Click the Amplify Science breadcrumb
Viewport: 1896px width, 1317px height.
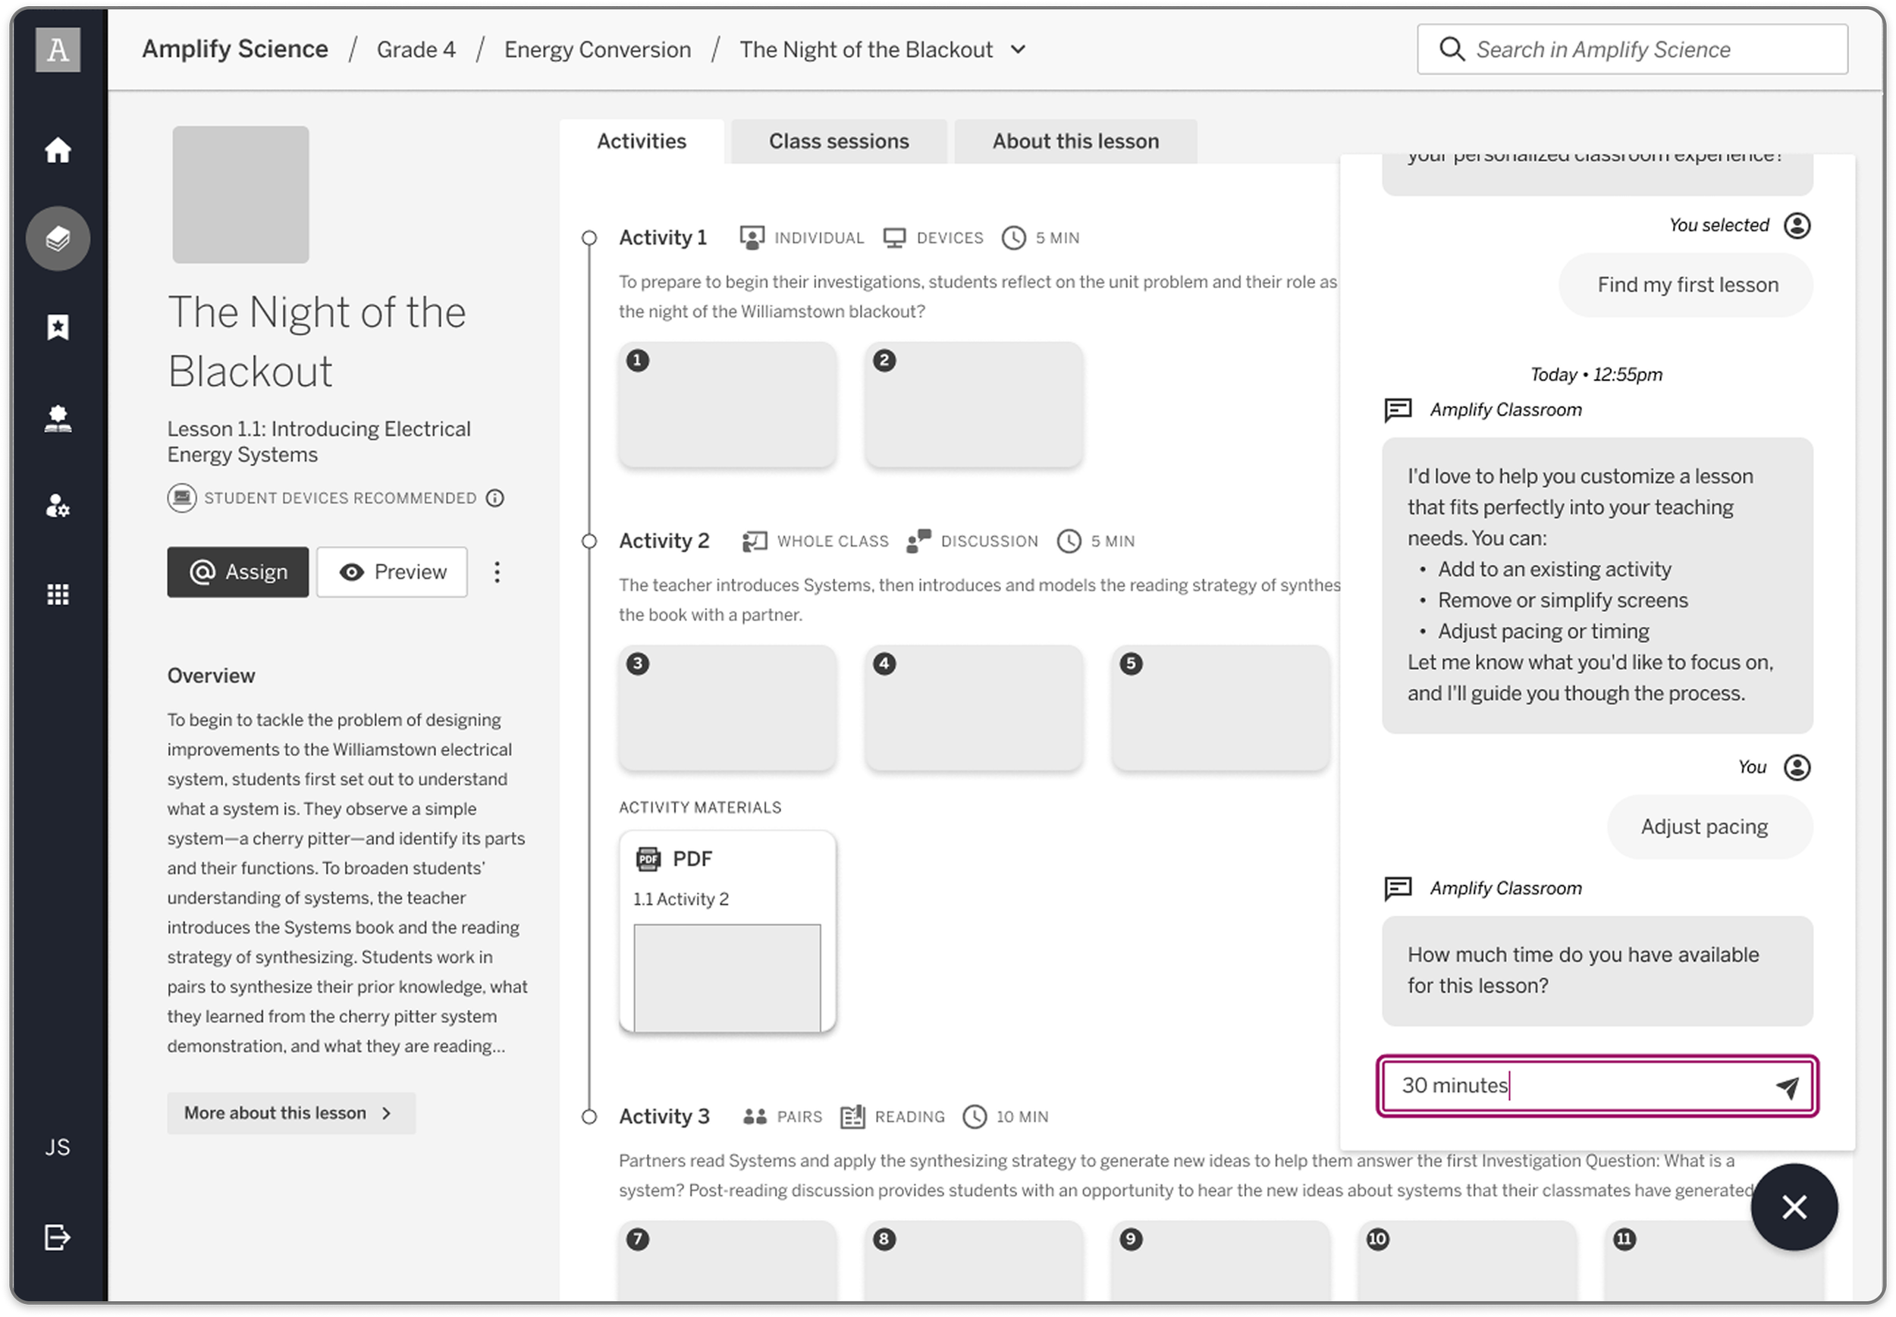tap(234, 49)
